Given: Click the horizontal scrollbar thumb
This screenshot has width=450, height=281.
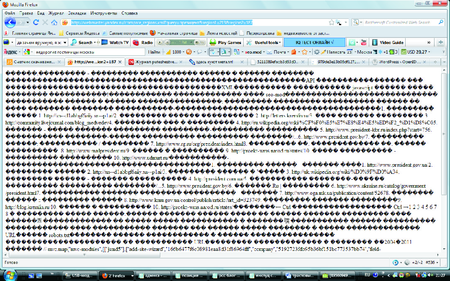Looking at the screenshot, I should (x=85, y=255).
